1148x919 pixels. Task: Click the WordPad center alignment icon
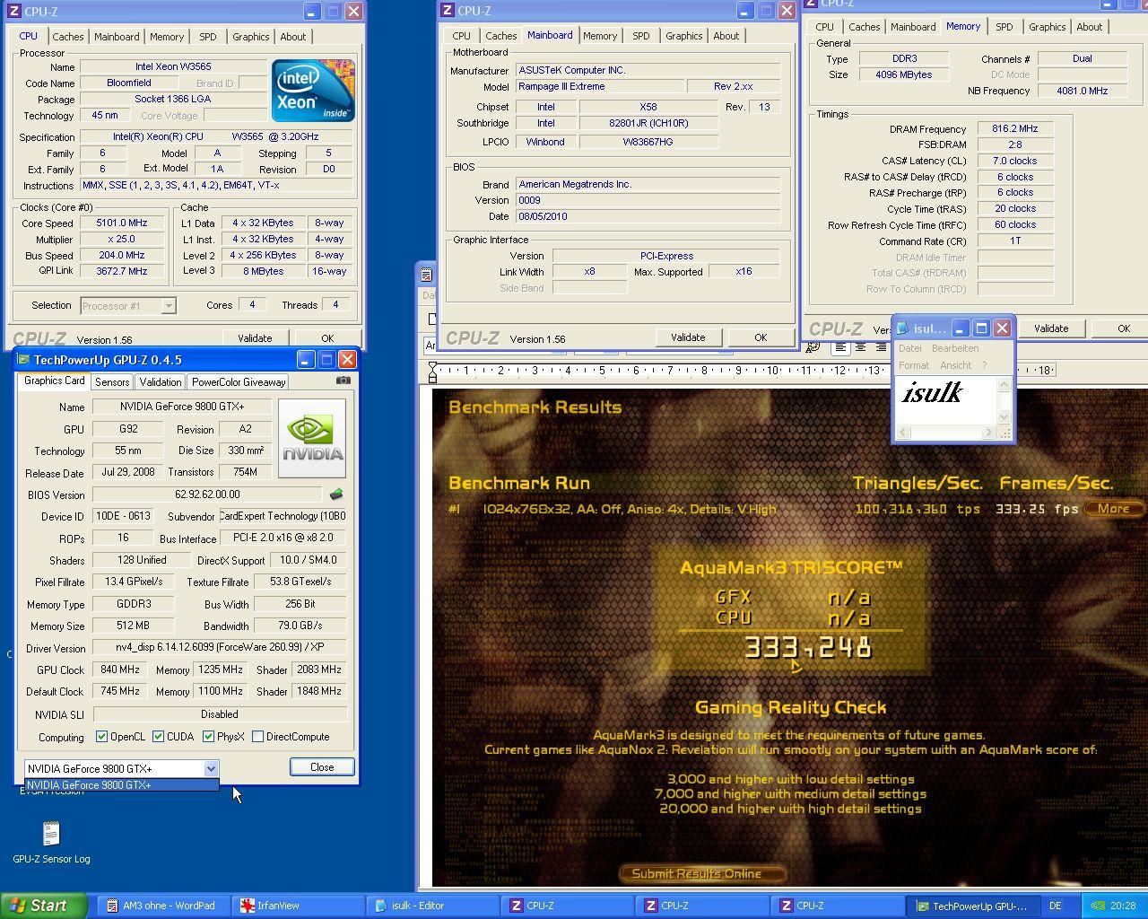click(861, 347)
